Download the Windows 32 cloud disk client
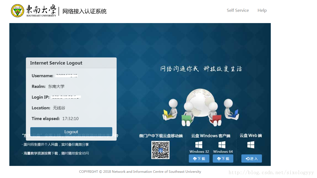 199,158
